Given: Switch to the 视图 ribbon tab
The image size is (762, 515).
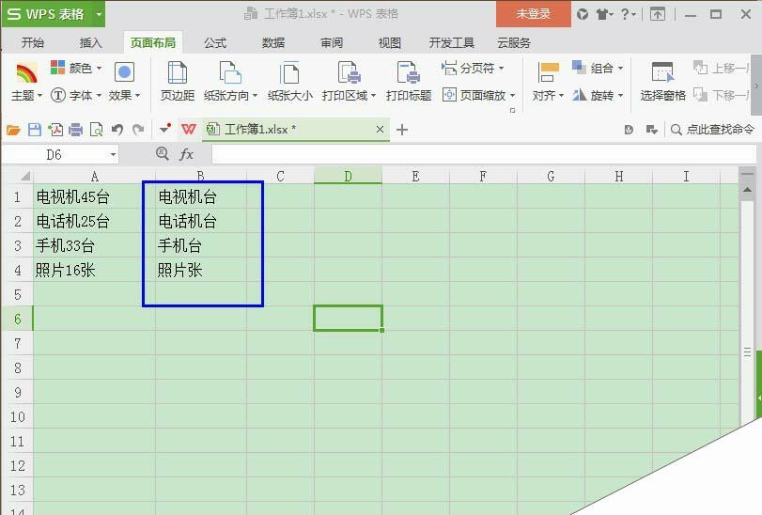Looking at the screenshot, I should (x=390, y=42).
